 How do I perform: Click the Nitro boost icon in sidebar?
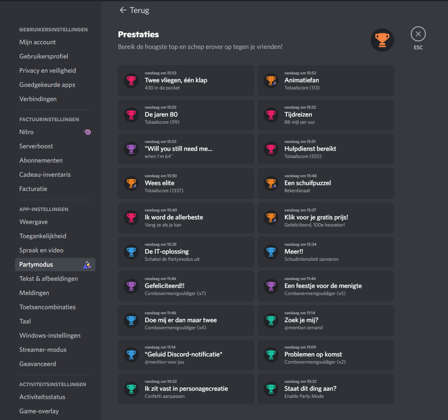[x=87, y=132]
